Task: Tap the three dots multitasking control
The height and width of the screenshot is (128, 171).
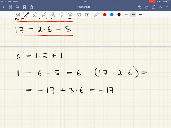Action: 85,1
